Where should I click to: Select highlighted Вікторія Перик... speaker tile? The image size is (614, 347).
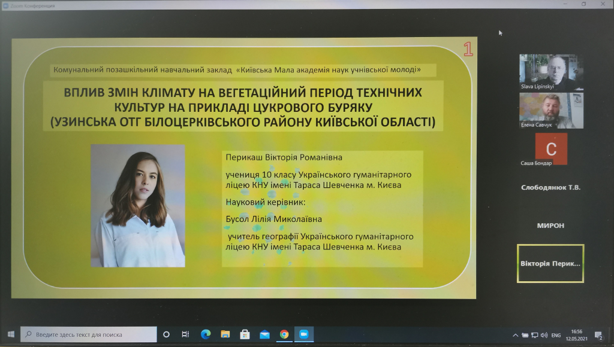pos(550,263)
